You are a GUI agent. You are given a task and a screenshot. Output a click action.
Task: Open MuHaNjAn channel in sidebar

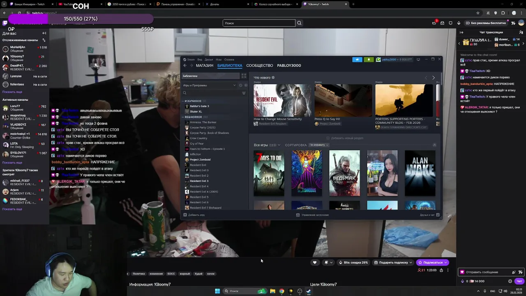coord(25,49)
